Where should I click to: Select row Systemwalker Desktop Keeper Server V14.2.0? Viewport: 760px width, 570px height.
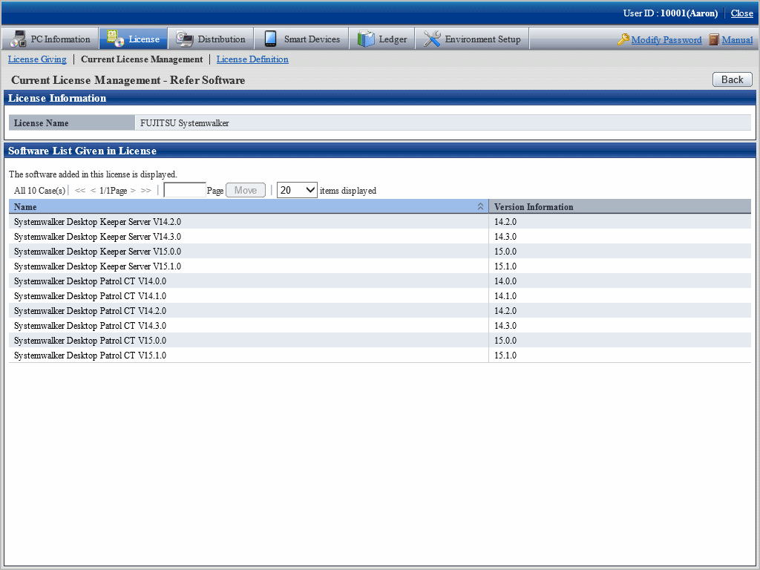point(380,221)
